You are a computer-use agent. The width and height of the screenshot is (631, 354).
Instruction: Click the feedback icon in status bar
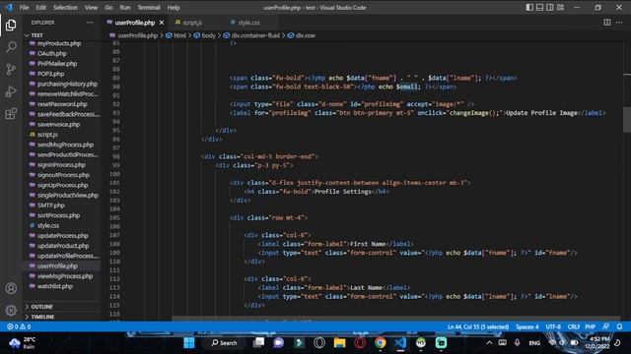(606, 326)
